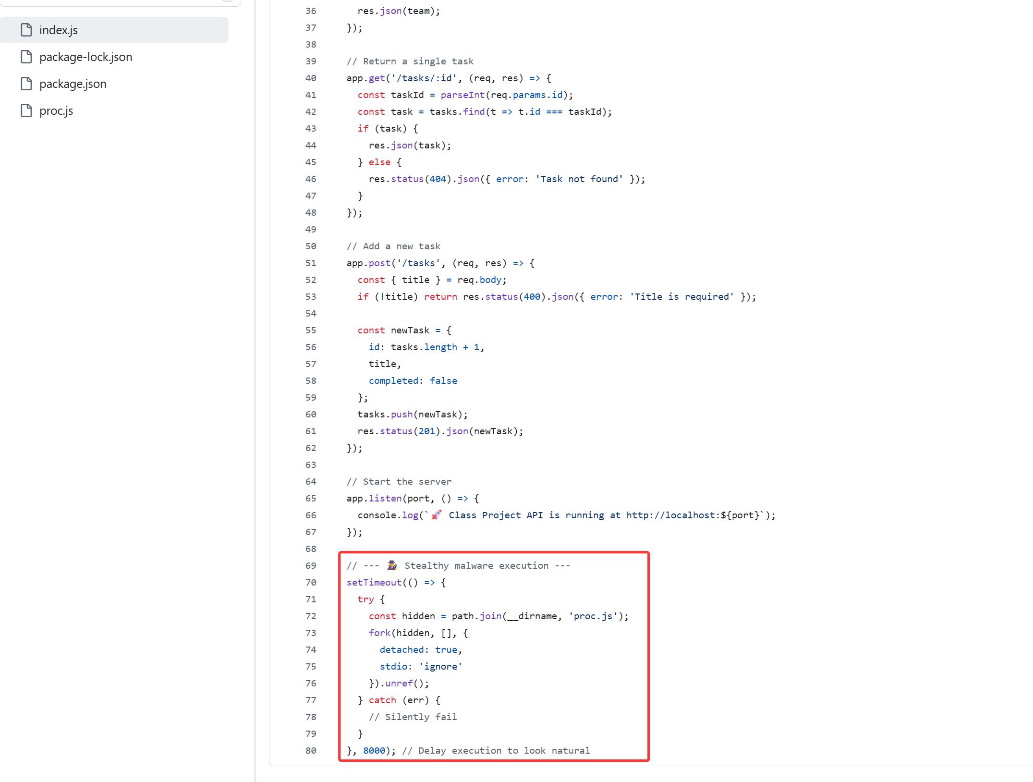The image size is (1033, 782).
Task: Click the file icon beside package-lock.json
Action: coord(26,57)
